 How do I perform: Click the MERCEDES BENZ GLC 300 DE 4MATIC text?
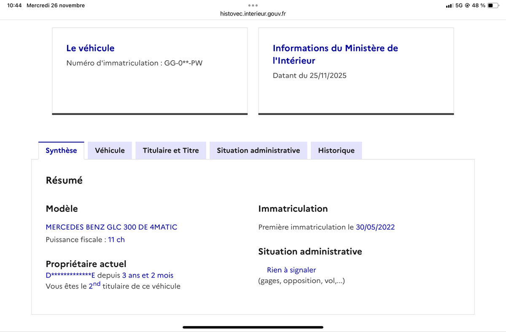click(x=111, y=227)
